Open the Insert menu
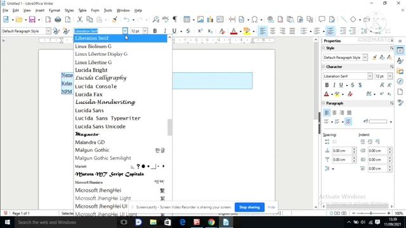Viewport: 406px width, 228px height. (x=39, y=10)
